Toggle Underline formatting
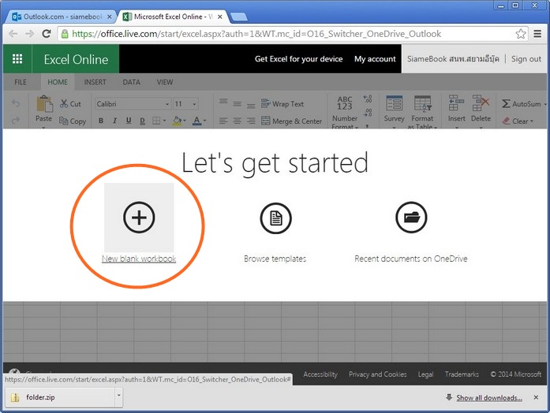 pyautogui.click(x=129, y=121)
